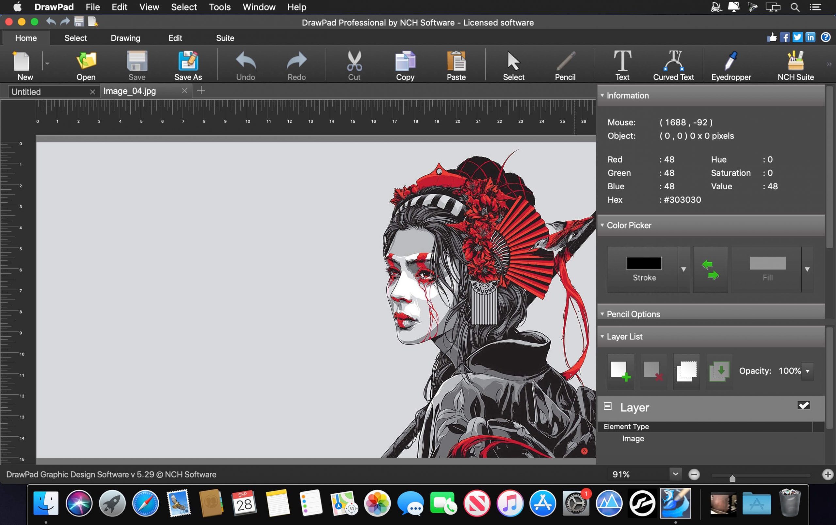Open the Edit menu bar item

pos(119,7)
